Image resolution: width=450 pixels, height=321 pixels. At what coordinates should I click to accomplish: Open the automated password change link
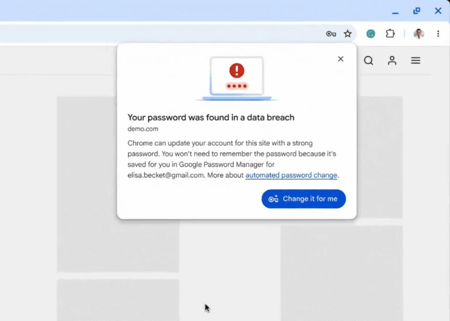291,175
